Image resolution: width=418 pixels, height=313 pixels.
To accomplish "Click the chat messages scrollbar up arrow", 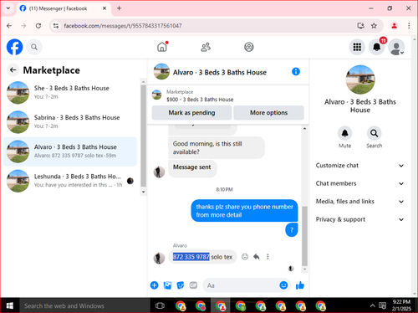I will click(304, 129).
